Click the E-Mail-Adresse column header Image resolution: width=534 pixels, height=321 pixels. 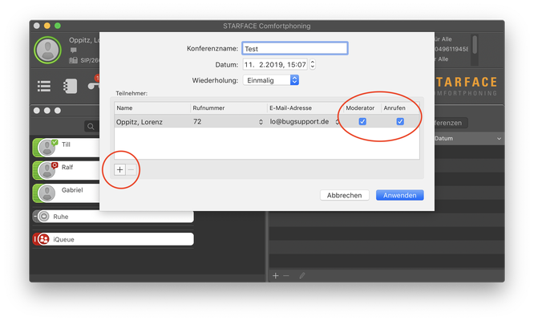(x=305, y=108)
